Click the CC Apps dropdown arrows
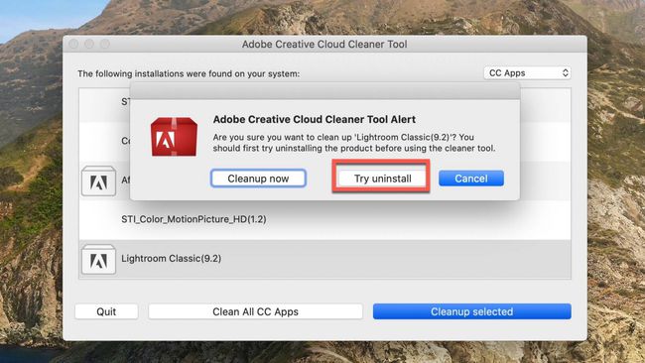 566,72
